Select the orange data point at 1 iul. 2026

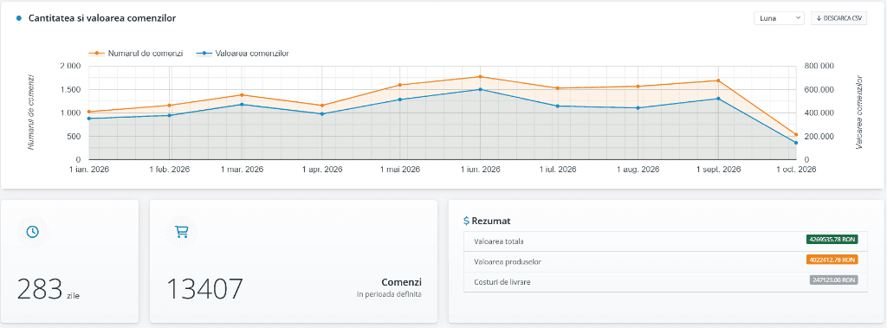(558, 88)
